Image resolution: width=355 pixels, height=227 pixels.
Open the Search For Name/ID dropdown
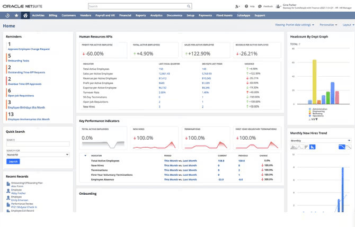point(38,155)
